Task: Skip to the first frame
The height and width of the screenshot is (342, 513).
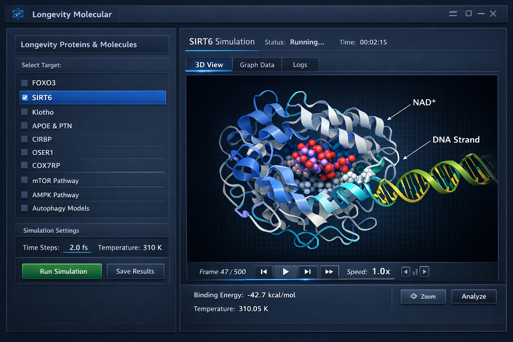Action: 264,272
